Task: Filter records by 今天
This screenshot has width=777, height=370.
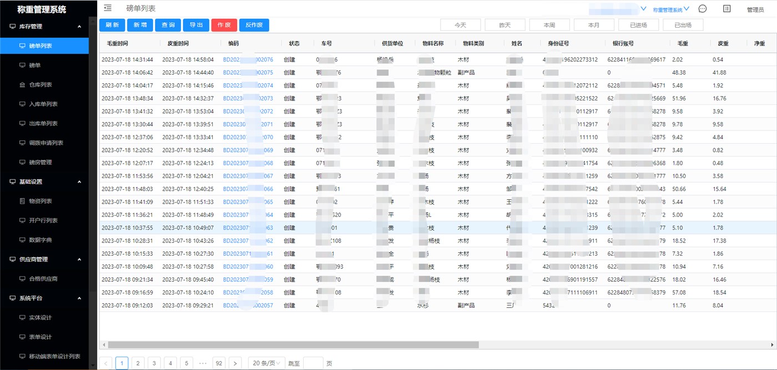Action: 461,25
